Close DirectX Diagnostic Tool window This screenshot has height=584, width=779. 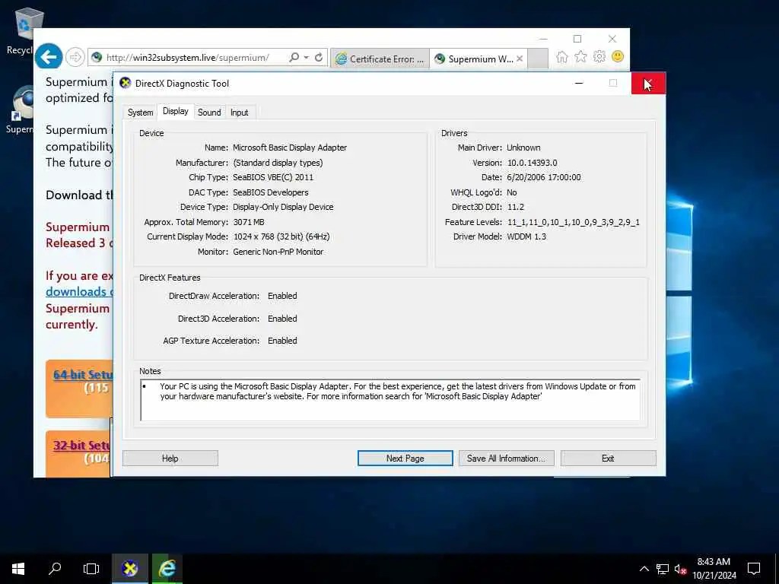[x=648, y=83]
